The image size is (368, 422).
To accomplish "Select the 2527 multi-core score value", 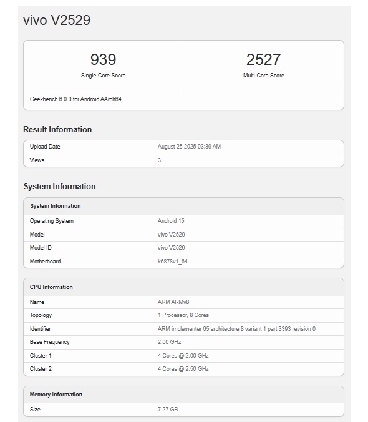I will [x=263, y=59].
